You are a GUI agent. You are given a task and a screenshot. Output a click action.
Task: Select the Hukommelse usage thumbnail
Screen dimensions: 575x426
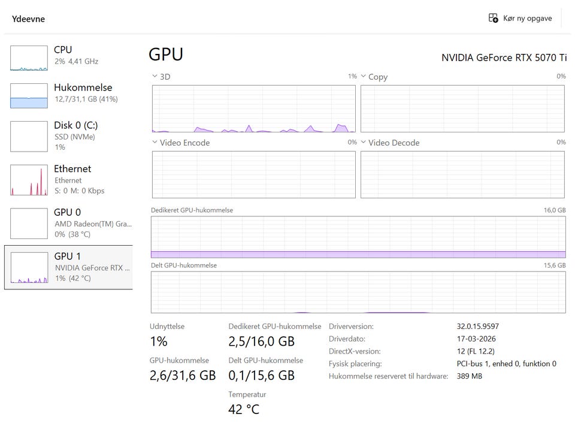click(29, 96)
